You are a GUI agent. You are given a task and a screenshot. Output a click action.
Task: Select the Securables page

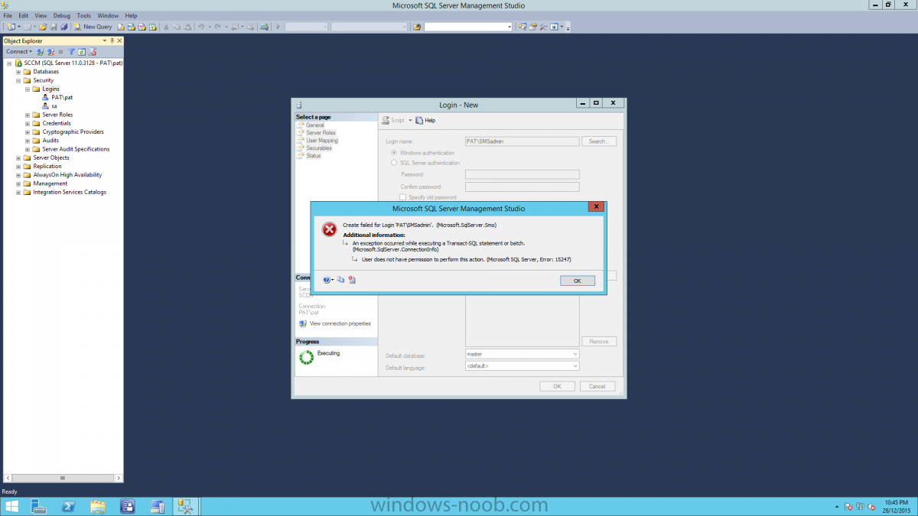(319, 148)
